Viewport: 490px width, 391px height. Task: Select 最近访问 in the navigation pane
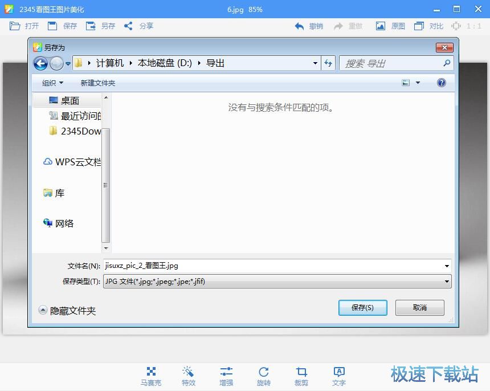point(75,116)
